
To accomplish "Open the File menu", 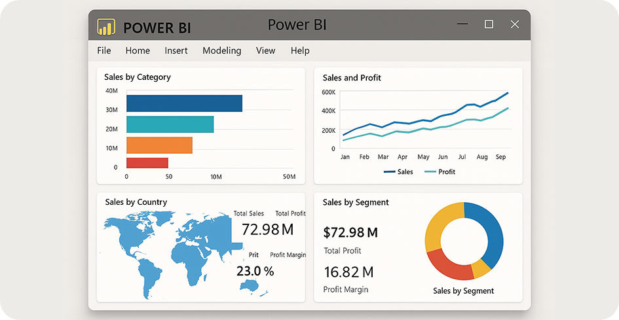I will tap(103, 50).
